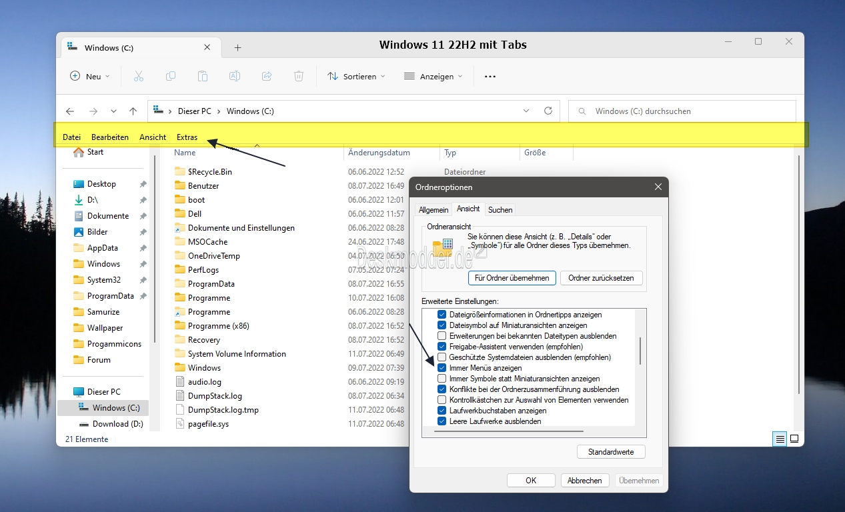The image size is (845, 512).
Task: Open the Bearbeiten menu
Action: (x=110, y=137)
